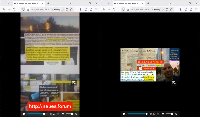Enter fullscreen on the left video
The image size is (200, 117).
pos(76,114)
